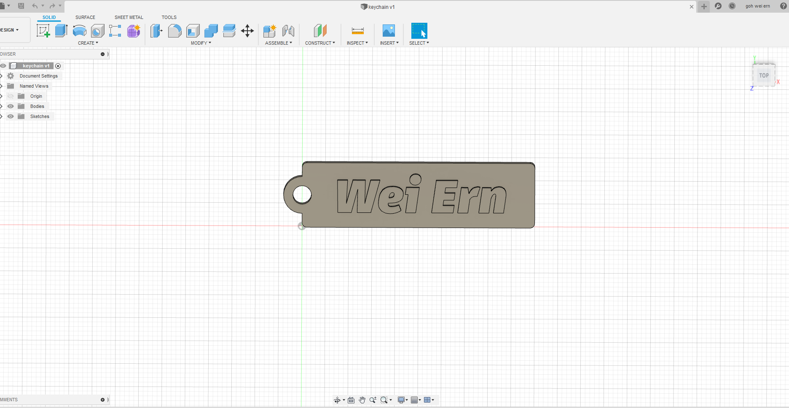Click the Display Settings monitor icon
The width and height of the screenshot is (789, 408).
[401, 400]
